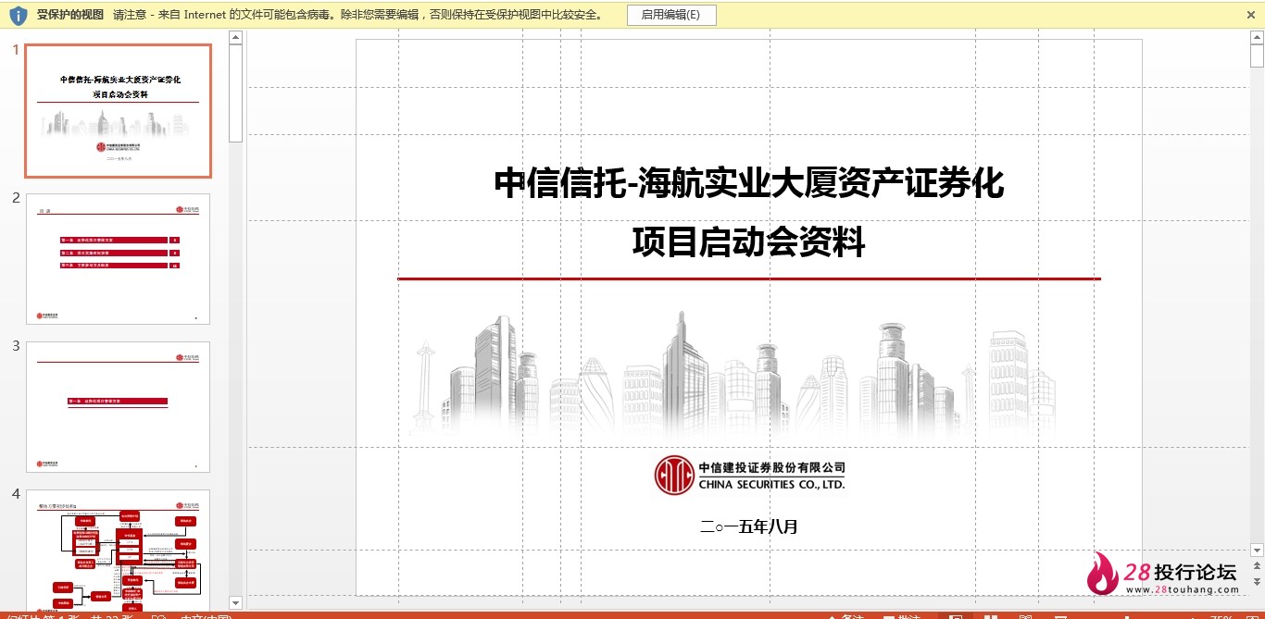This screenshot has width=1265, height=619.
Task: Select slide 1 thumbnail
Action: coord(118,111)
